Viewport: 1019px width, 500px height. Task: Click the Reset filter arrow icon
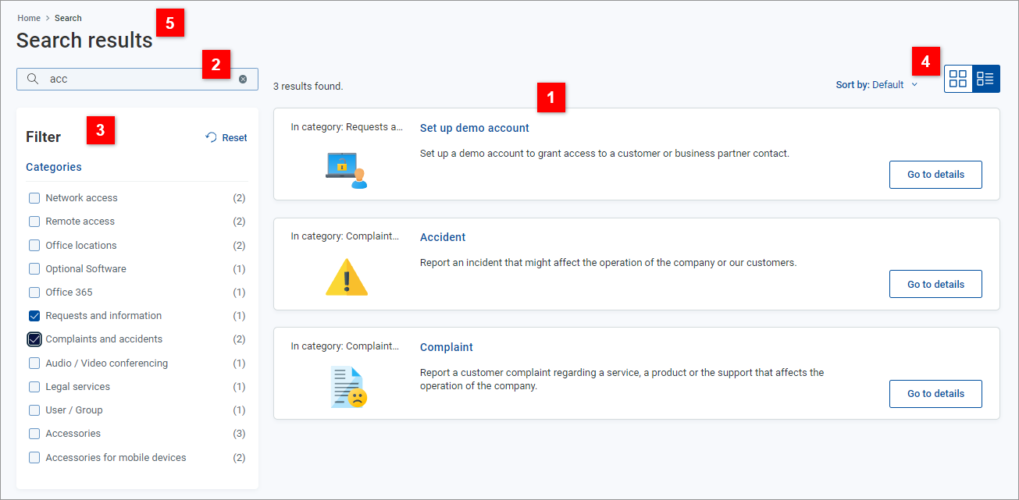click(x=211, y=137)
